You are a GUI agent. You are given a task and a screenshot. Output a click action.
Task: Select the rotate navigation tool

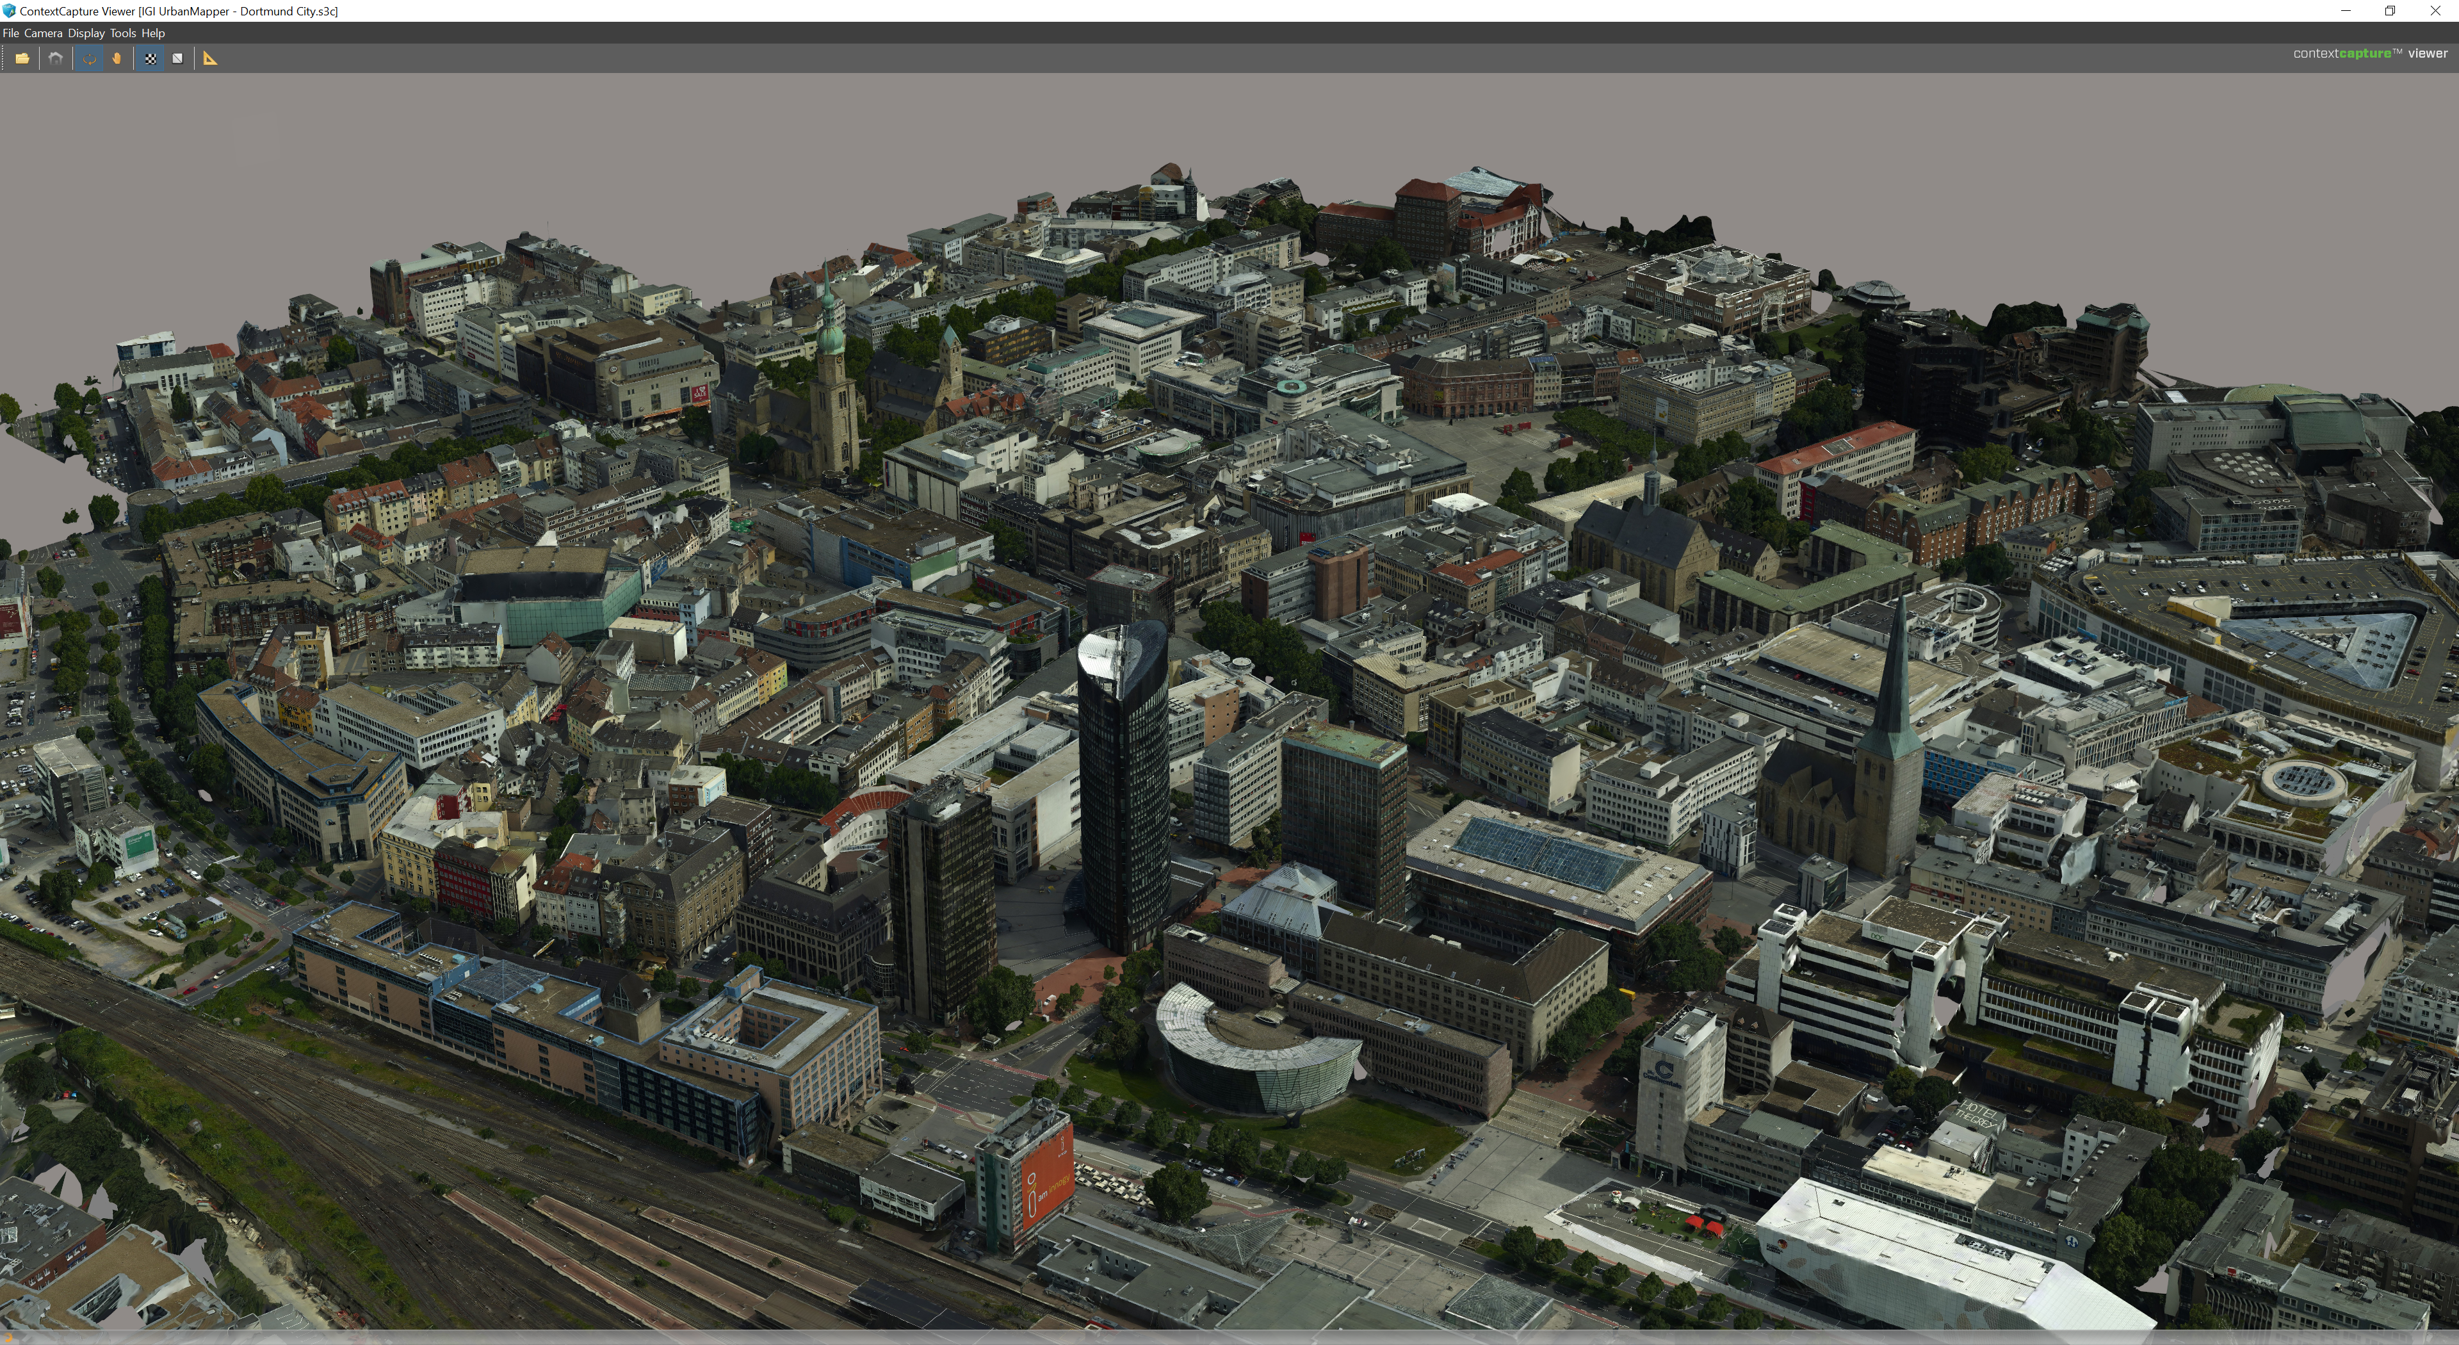point(90,58)
